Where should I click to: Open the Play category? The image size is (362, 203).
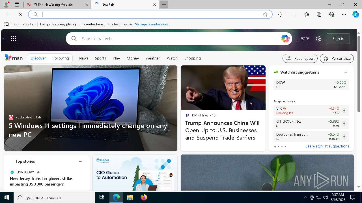coord(116,58)
